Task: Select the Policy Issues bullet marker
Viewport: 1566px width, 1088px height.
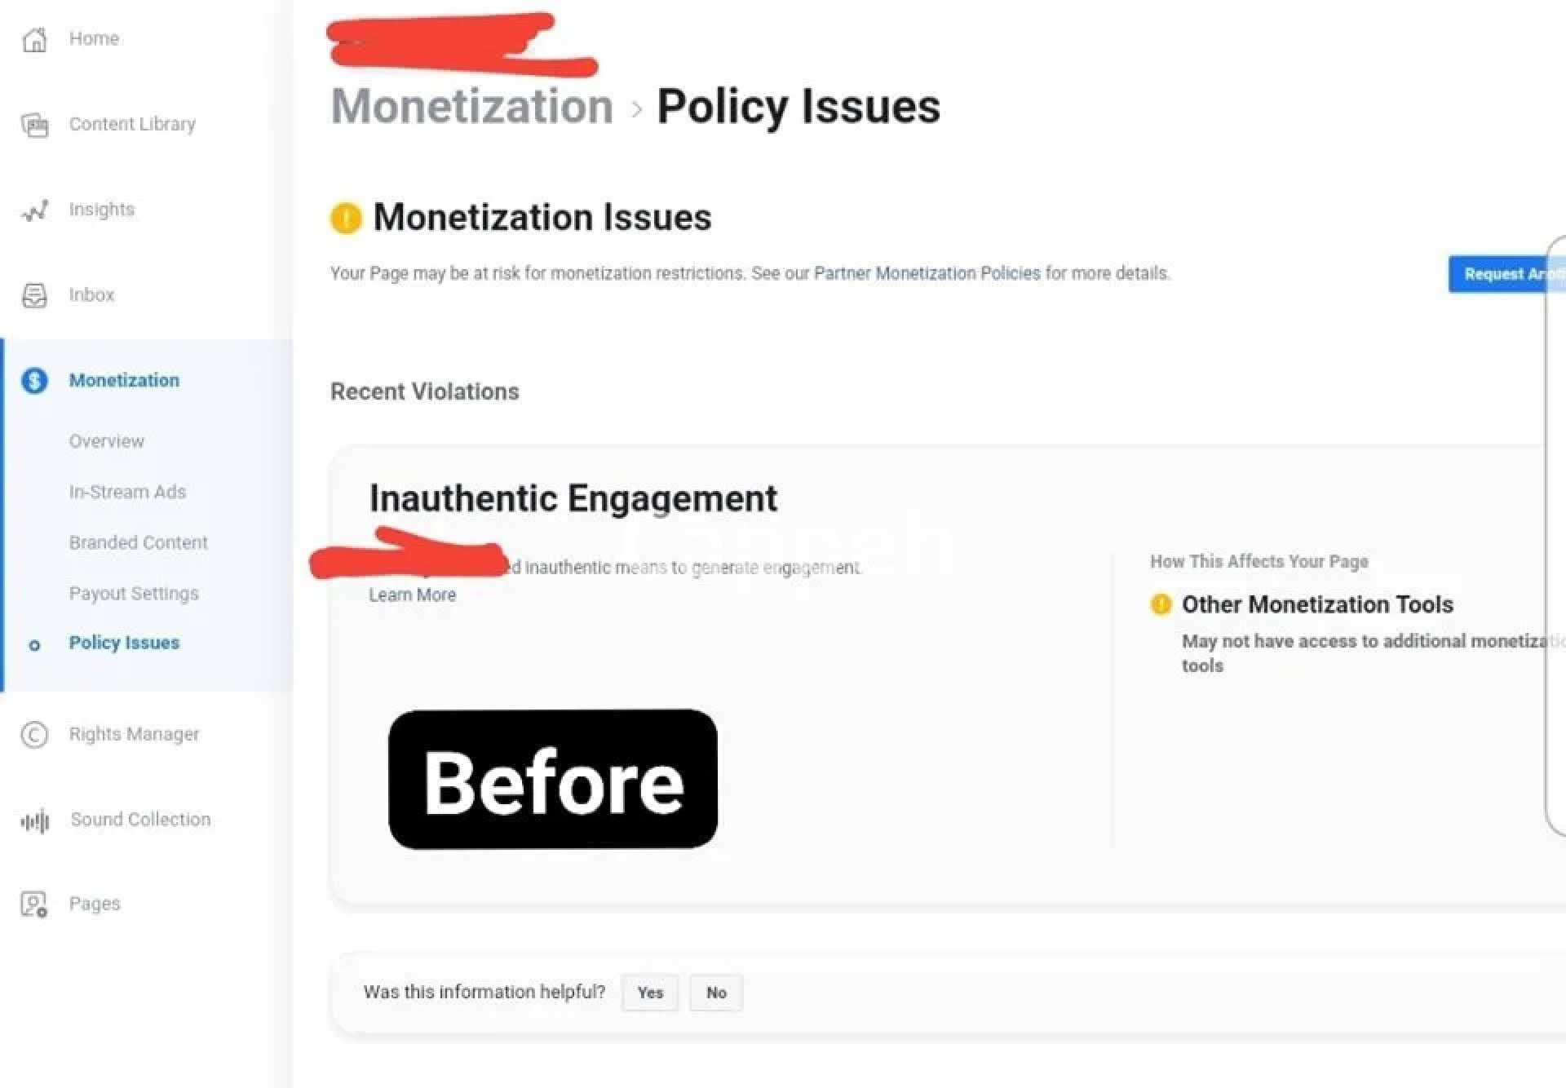Action: tap(34, 645)
